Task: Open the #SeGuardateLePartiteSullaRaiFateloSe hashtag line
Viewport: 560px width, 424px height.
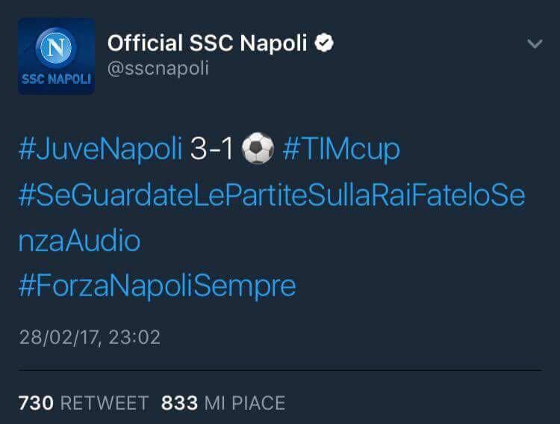Action: (x=272, y=196)
